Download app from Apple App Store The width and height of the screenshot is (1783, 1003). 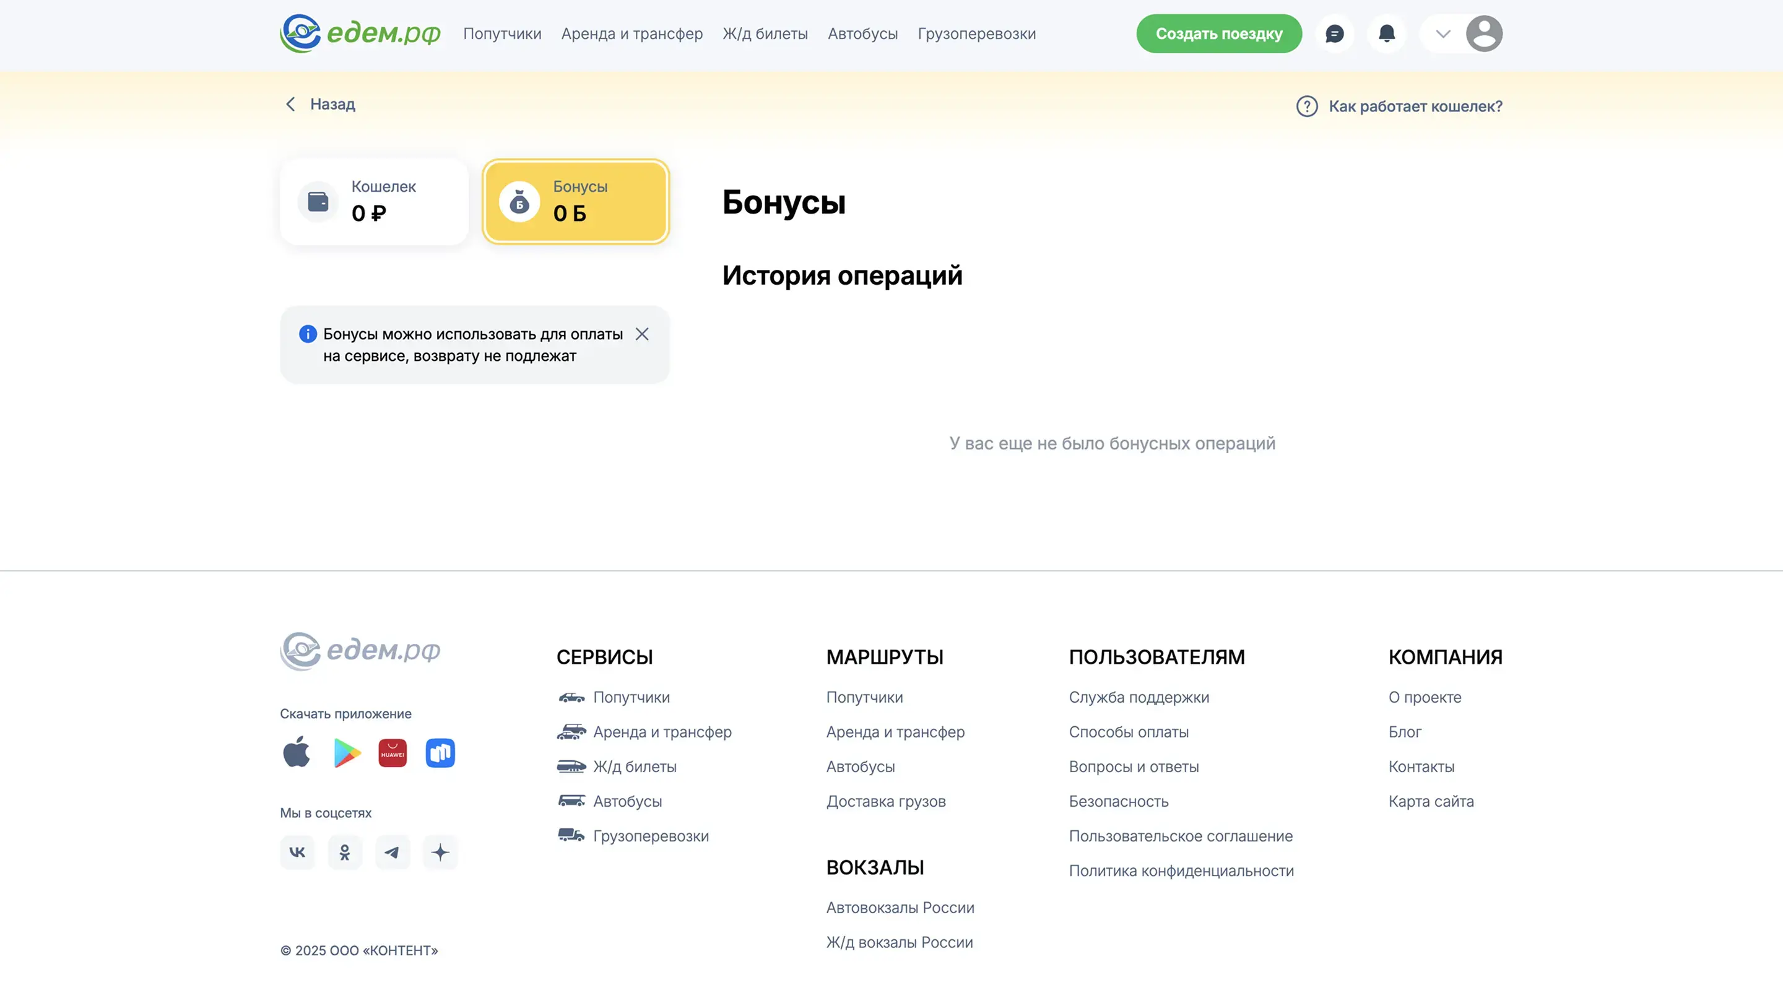tap(297, 752)
